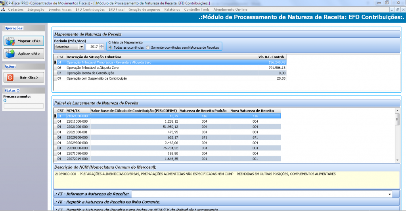Click the app icon in the title bar
Viewport: 406px width, 211px height.
click(3, 3)
